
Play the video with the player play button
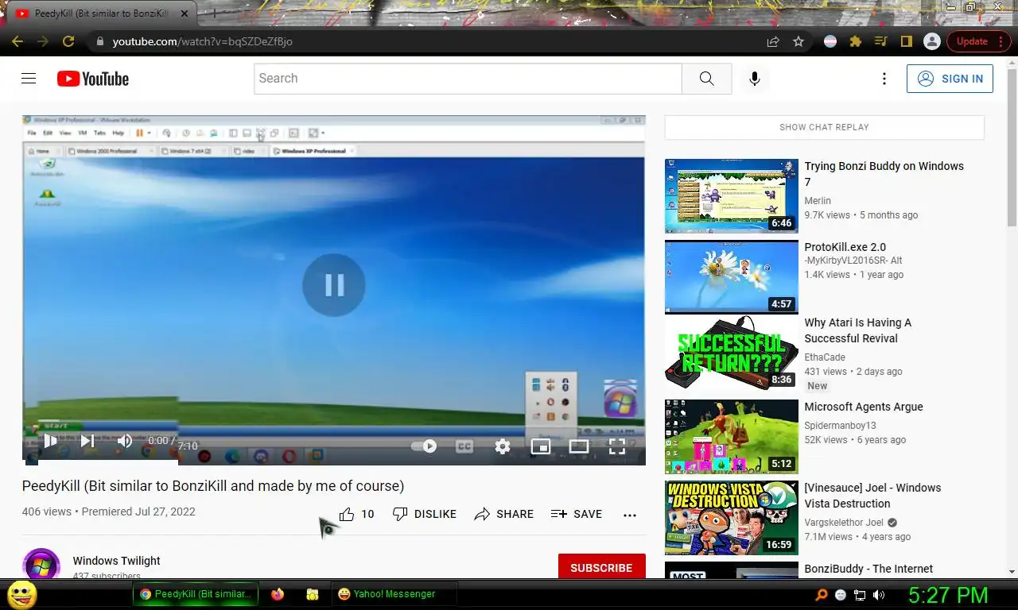pos(49,440)
